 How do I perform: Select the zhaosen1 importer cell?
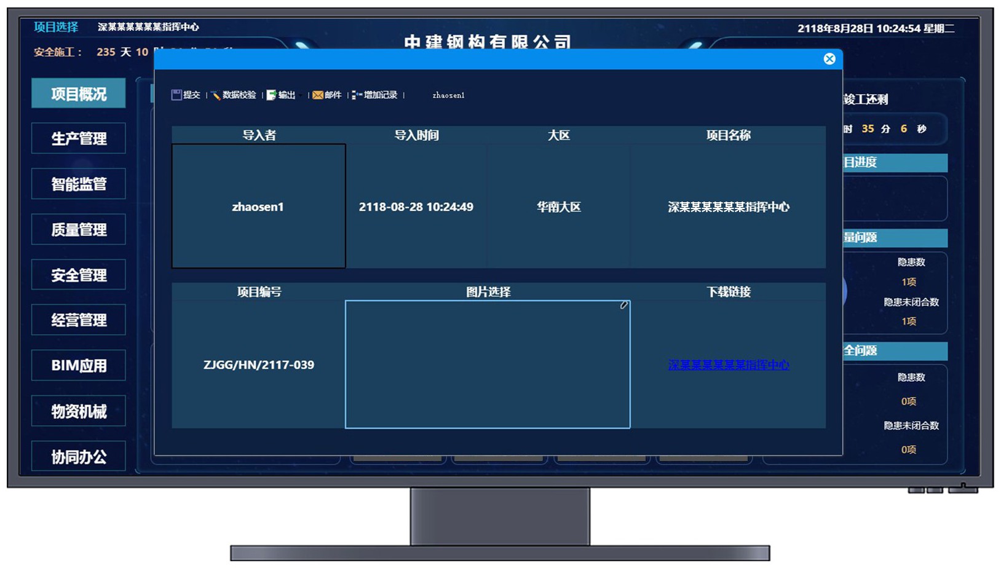(x=258, y=207)
